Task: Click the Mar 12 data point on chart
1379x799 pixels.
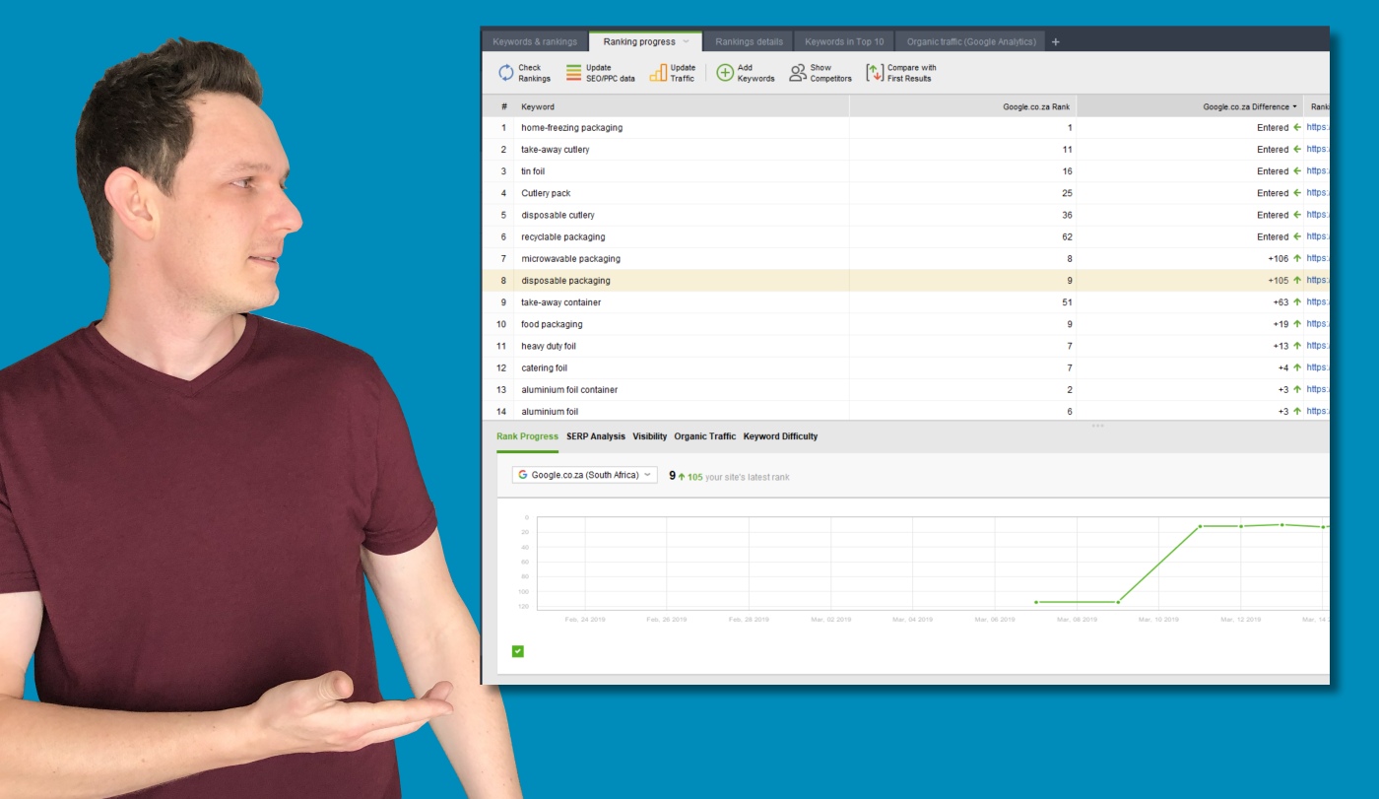Action: click(x=1241, y=526)
